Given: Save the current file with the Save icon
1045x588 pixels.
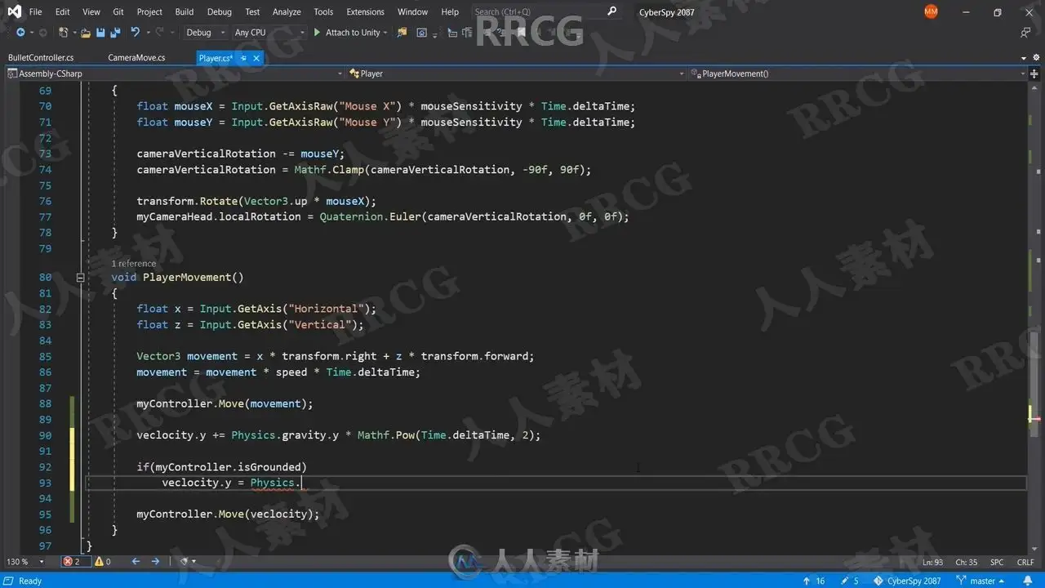Looking at the screenshot, I should click(100, 33).
